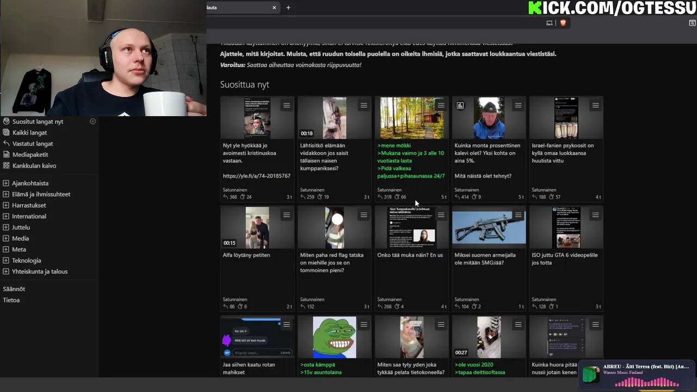697x392 pixels.
Task: Expand the Juttelu category
Action: point(6,227)
